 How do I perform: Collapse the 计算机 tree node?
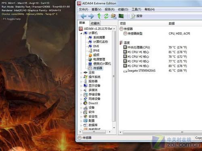81,33
